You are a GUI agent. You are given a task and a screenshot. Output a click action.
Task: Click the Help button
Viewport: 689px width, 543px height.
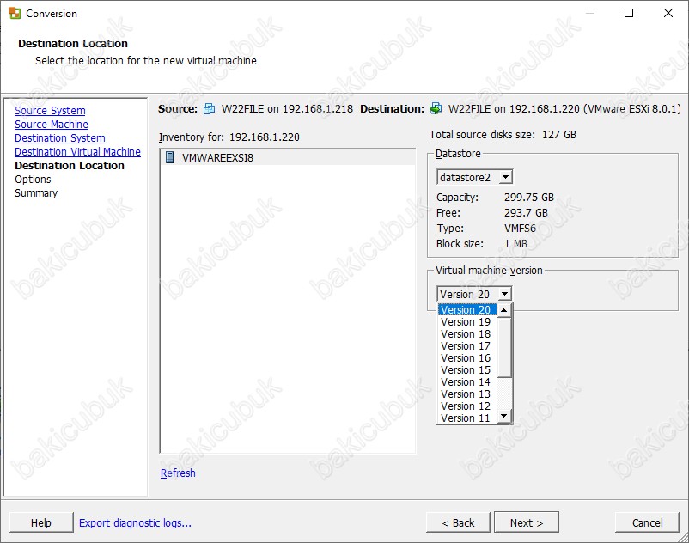(x=41, y=522)
